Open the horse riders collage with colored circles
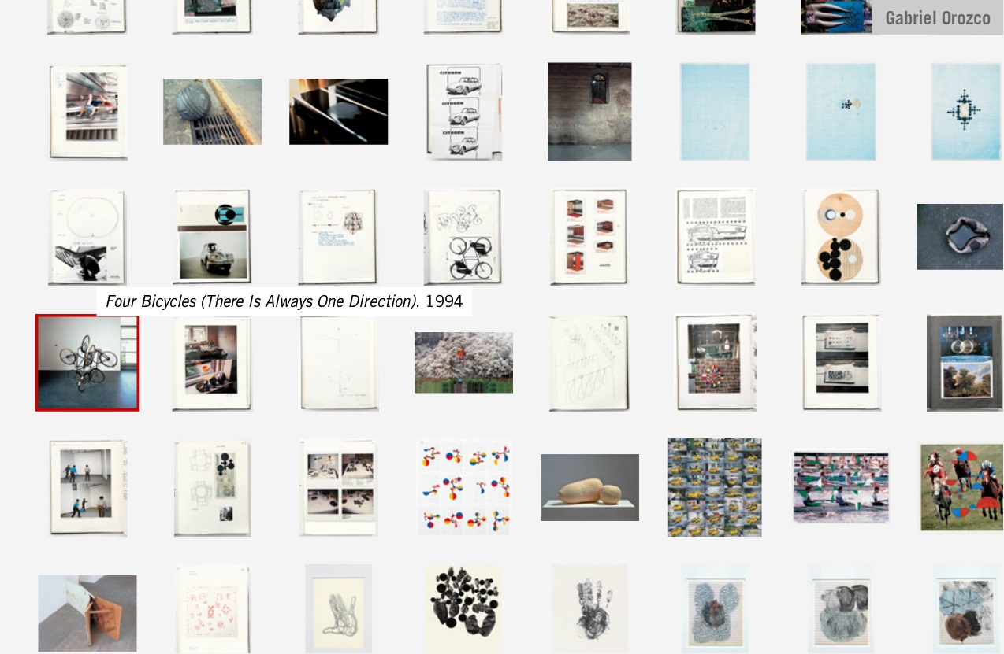 pos(961,488)
